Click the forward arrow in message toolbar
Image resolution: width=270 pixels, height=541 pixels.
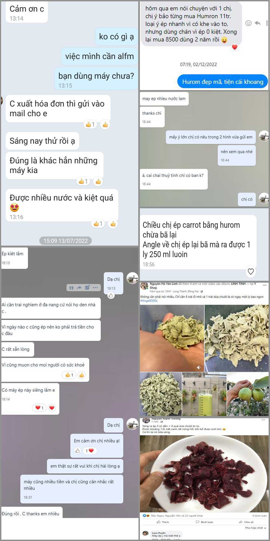coord(79,288)
